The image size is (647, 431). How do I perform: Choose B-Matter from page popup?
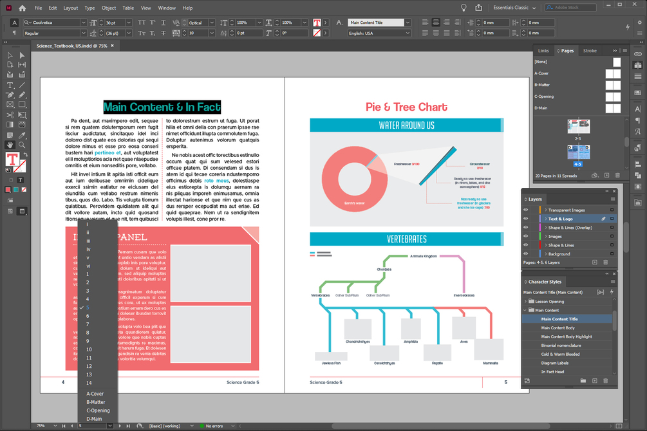pyautogui.click(x=96, y=402)
